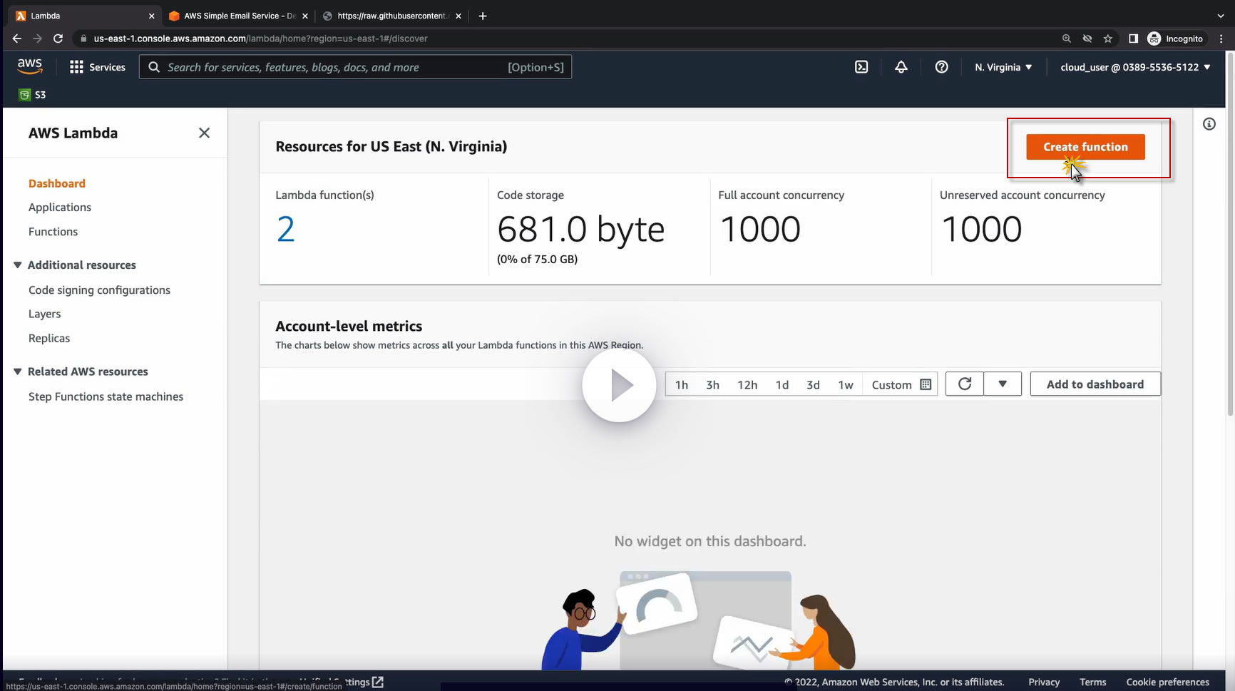The width and height of the screenshot is (1235, 691).
Task: Open the Services grid menu
Action: [x=97, y=67]
